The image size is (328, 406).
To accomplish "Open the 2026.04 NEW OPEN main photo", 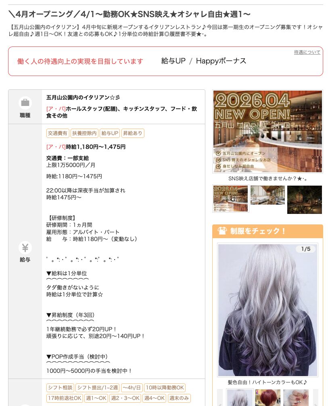I will click(x=267, y=131).
